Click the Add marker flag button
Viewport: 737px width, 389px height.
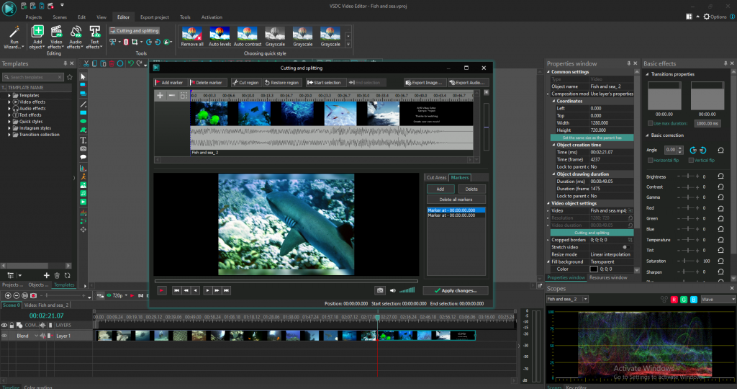171,83
